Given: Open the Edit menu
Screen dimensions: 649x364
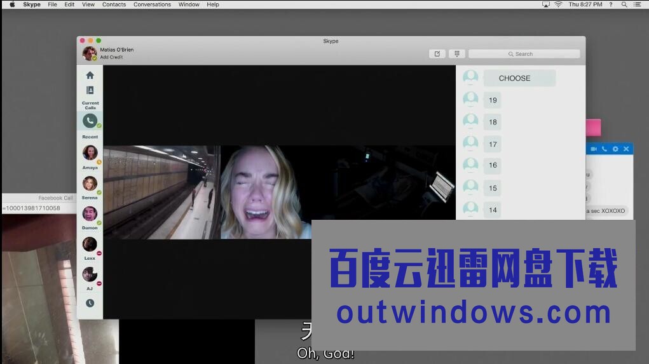Looking at the screenshot, I should 69,4.
